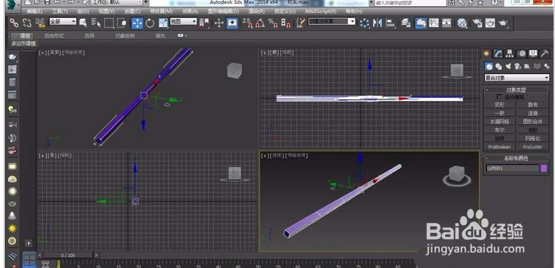Toggle the Percent Snap button
The height and width of the screenshot is (268, 555).
[x=273, y=23]
